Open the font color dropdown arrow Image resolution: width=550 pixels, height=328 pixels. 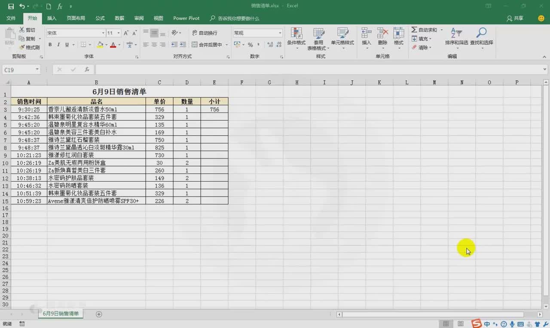[119, 45]
